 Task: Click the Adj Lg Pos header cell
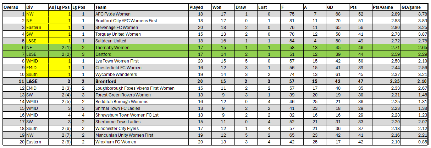(60, 7)
